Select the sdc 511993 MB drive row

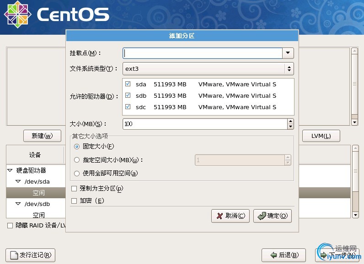(208, 107)
